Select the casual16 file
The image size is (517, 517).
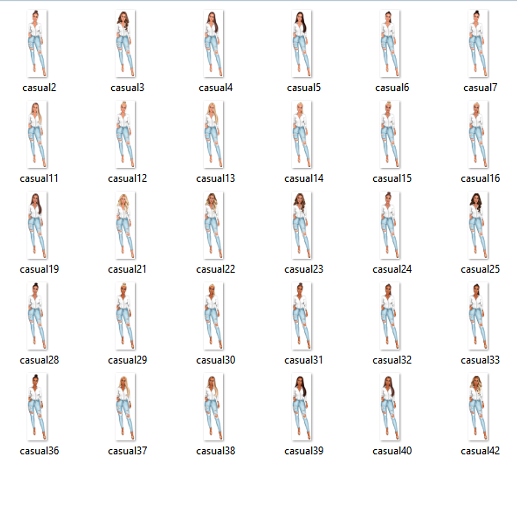479,134
